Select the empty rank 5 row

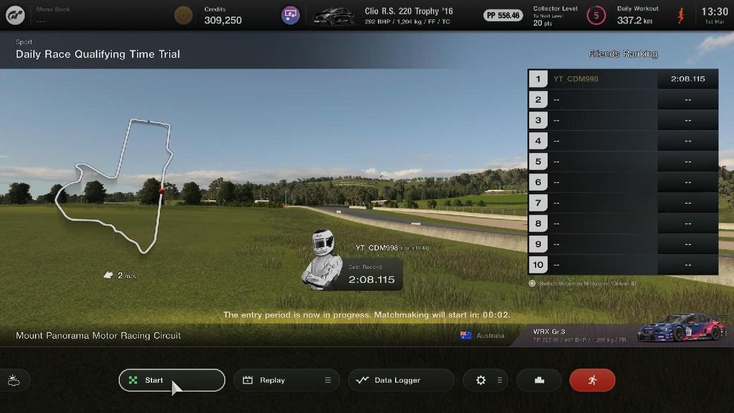tap(623, 162)
